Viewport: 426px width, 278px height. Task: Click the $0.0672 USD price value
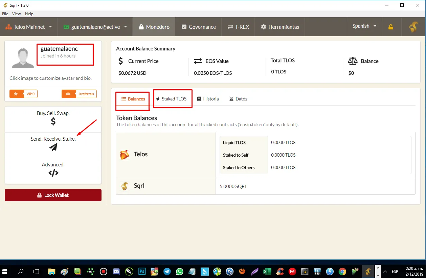pyautogui.click(x=132, y=73)
